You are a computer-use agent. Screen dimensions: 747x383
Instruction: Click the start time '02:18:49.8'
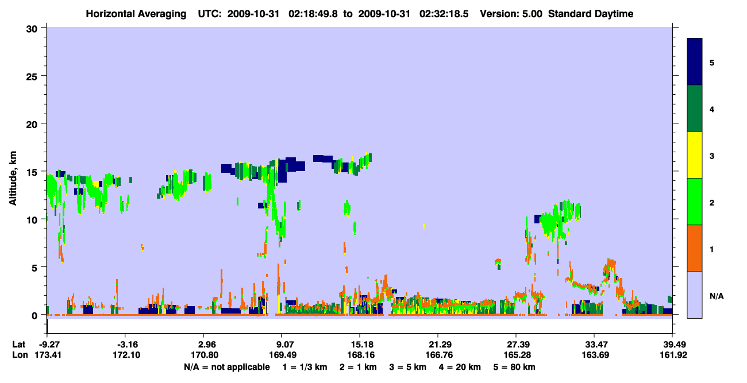point(314,14)
